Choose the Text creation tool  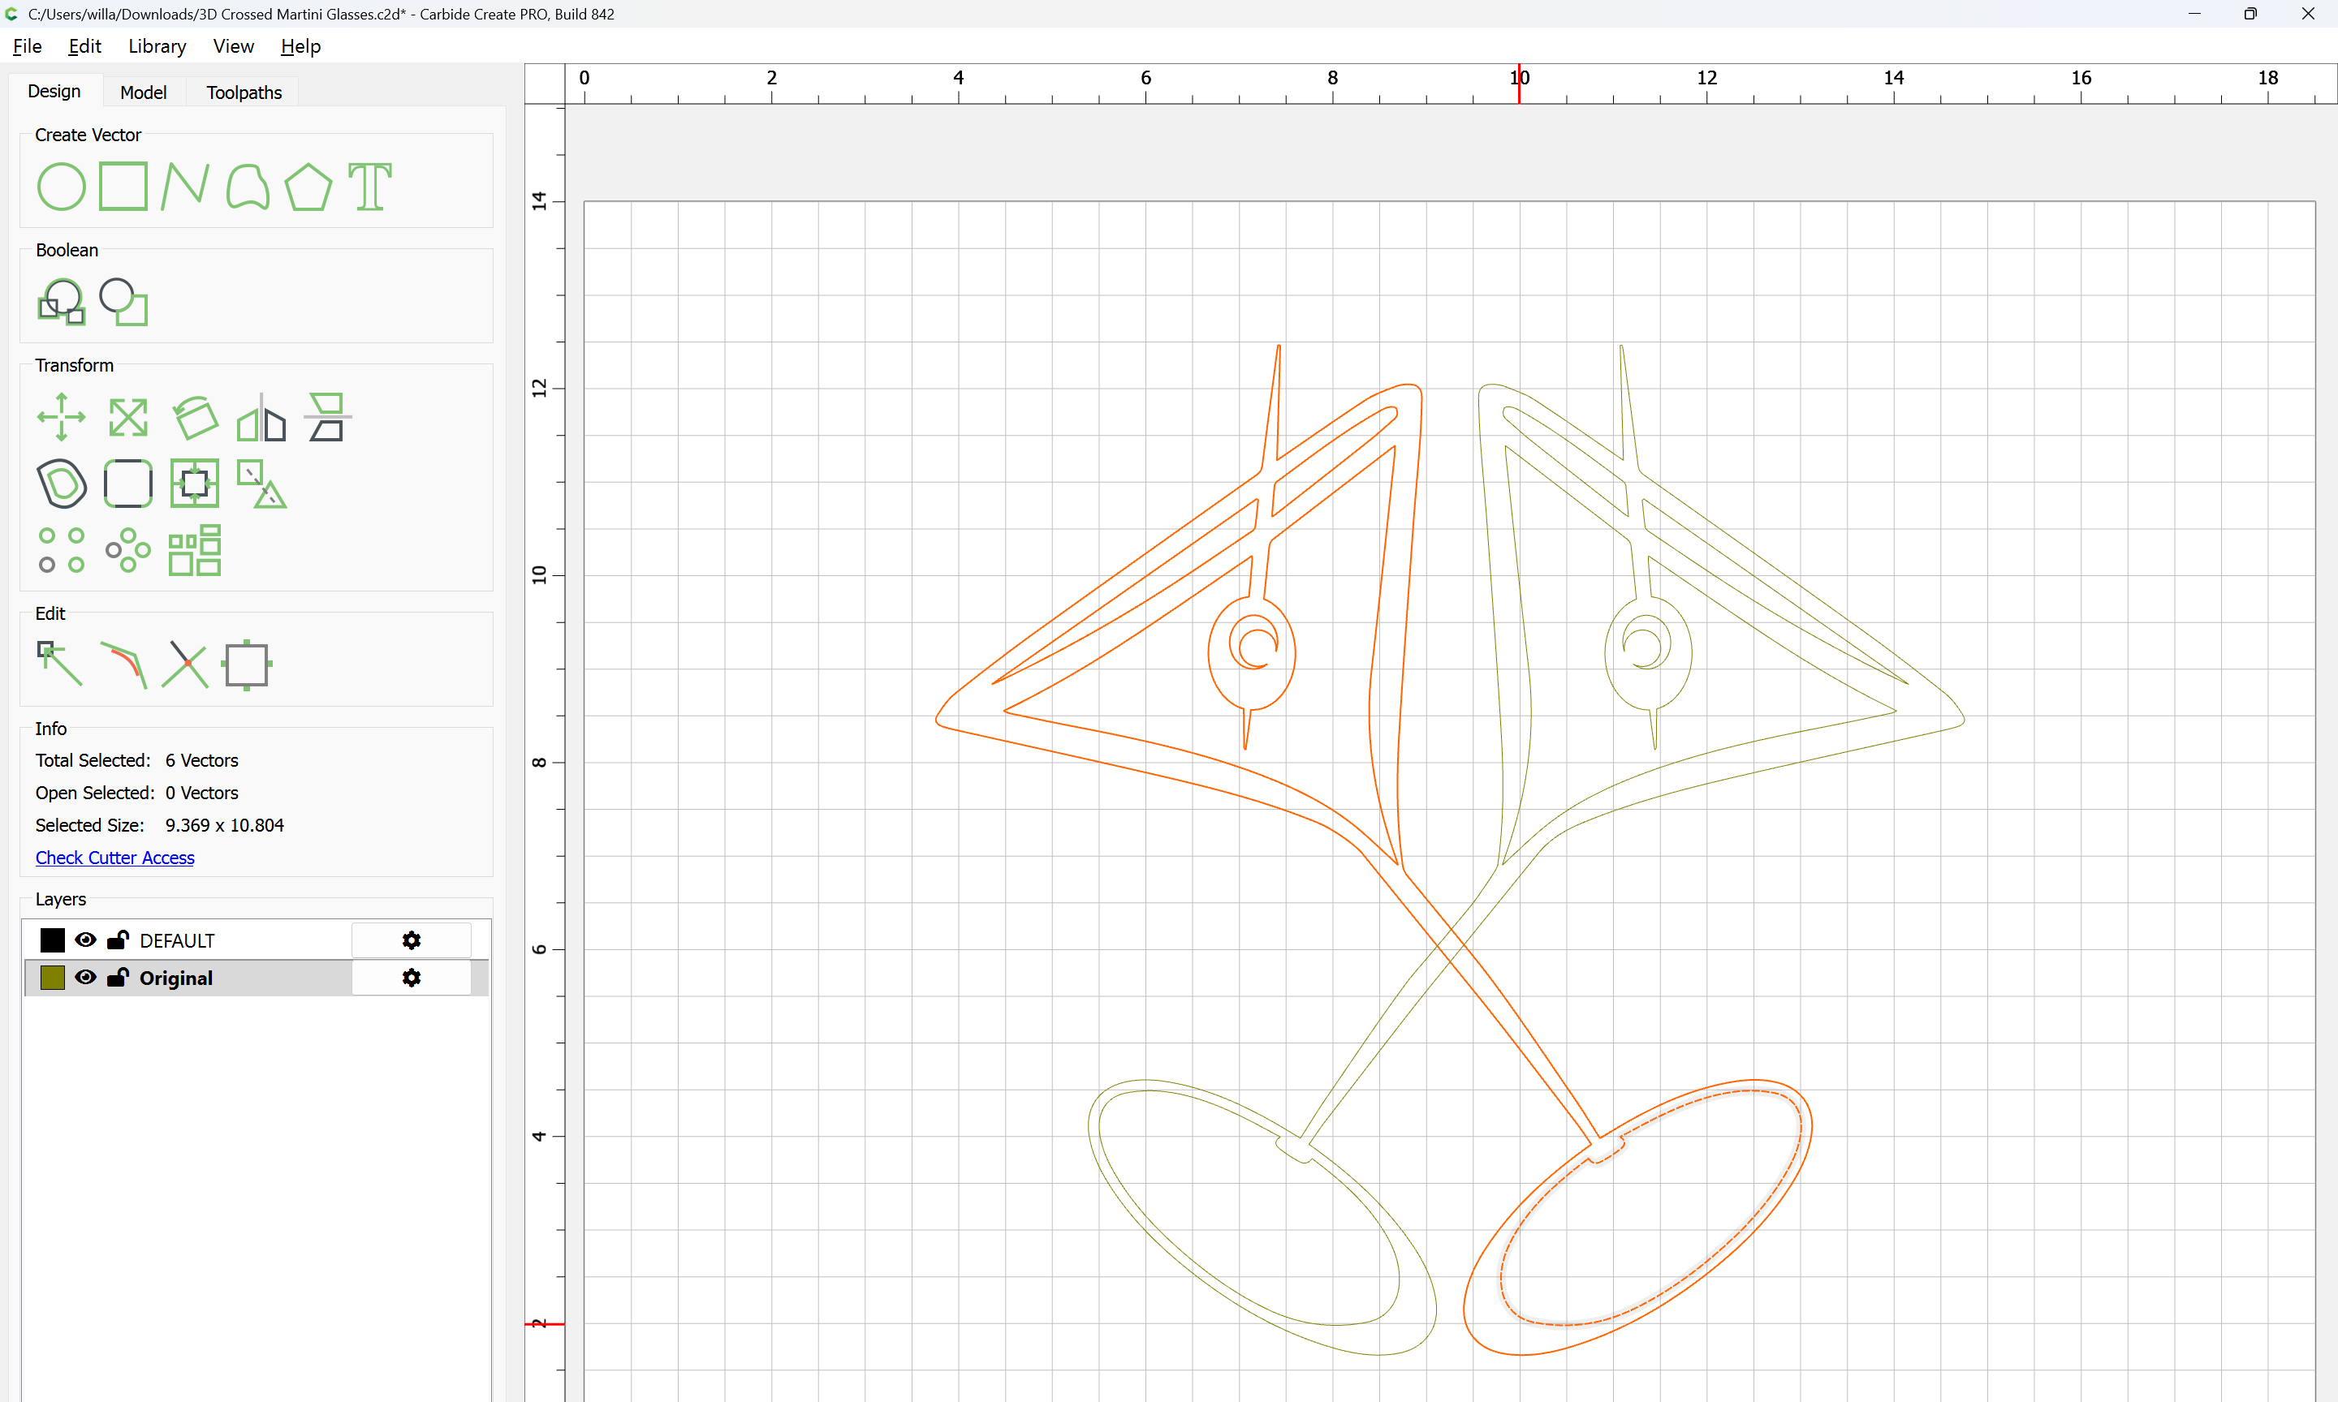(369, 186)
